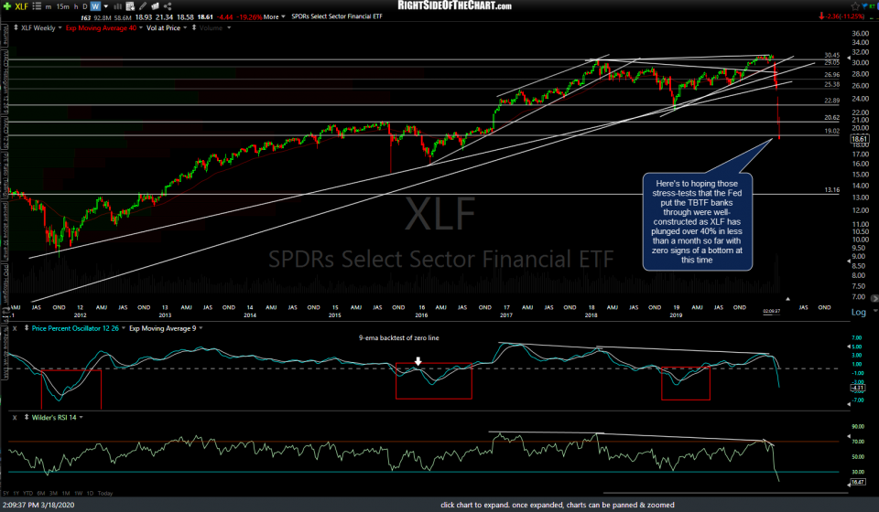Select the minute 'm' timeframe

point(49,6)
